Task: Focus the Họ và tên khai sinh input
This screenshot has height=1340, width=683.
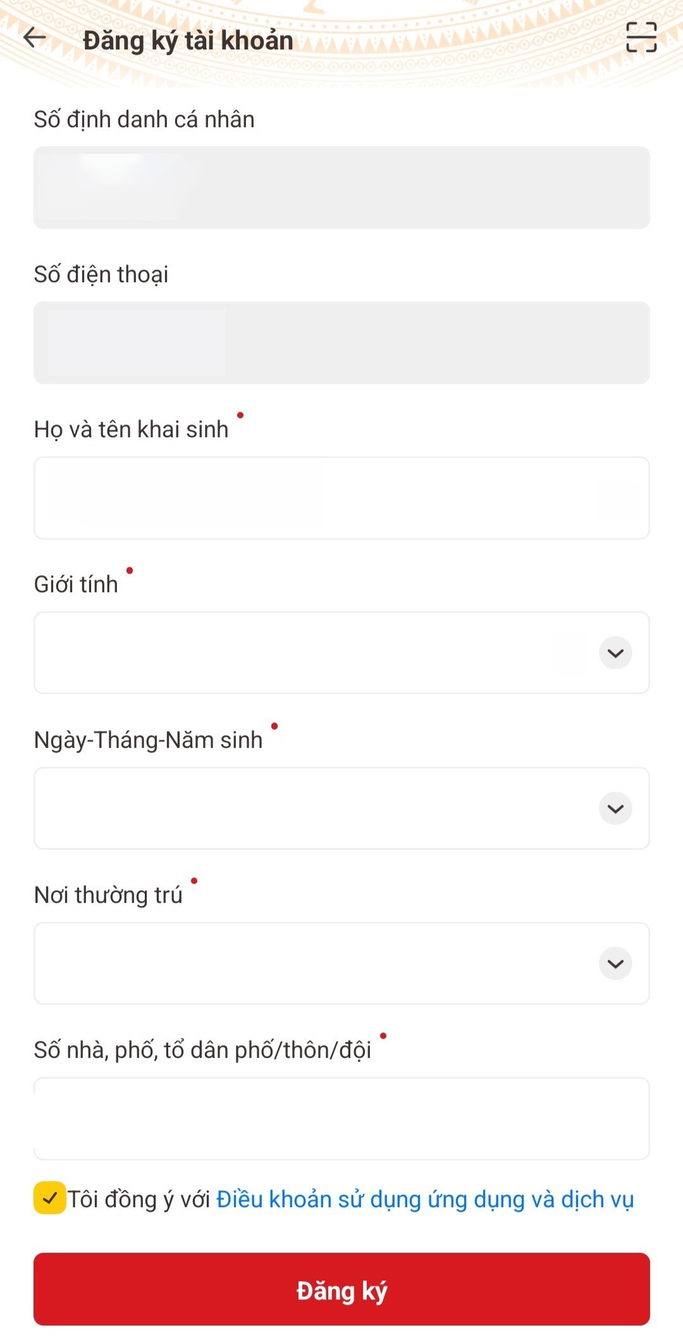Action: [341, 498]
